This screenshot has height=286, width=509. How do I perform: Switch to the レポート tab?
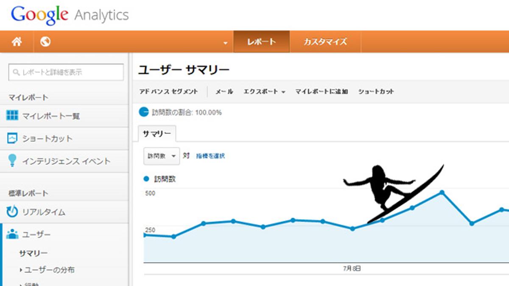261,42
